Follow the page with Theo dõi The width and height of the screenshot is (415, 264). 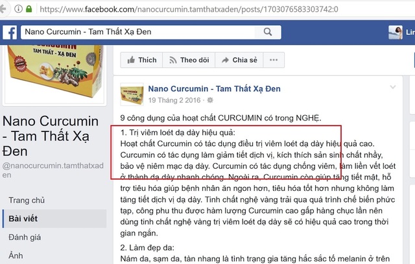point(189,60)
